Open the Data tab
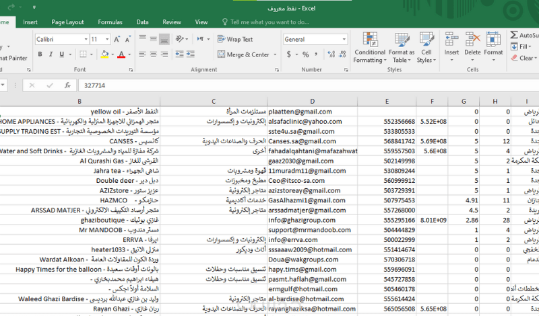Viewport: 539px width, 316px height. [x=142, y=22]
